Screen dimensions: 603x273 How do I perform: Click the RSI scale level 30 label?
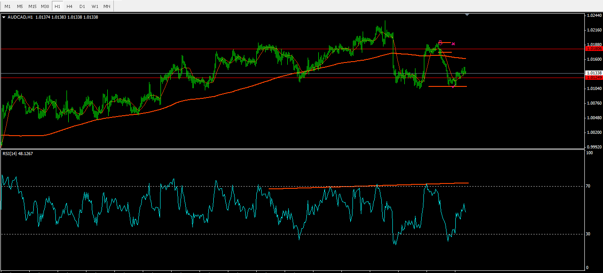pos(588,234)
